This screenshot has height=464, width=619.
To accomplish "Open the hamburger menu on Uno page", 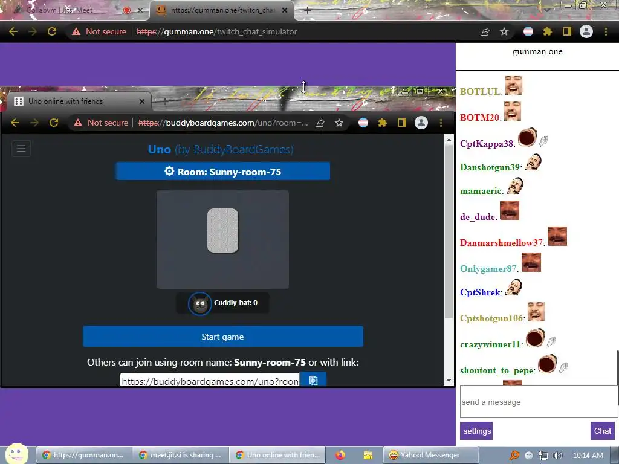I will [x=21, y=149].
